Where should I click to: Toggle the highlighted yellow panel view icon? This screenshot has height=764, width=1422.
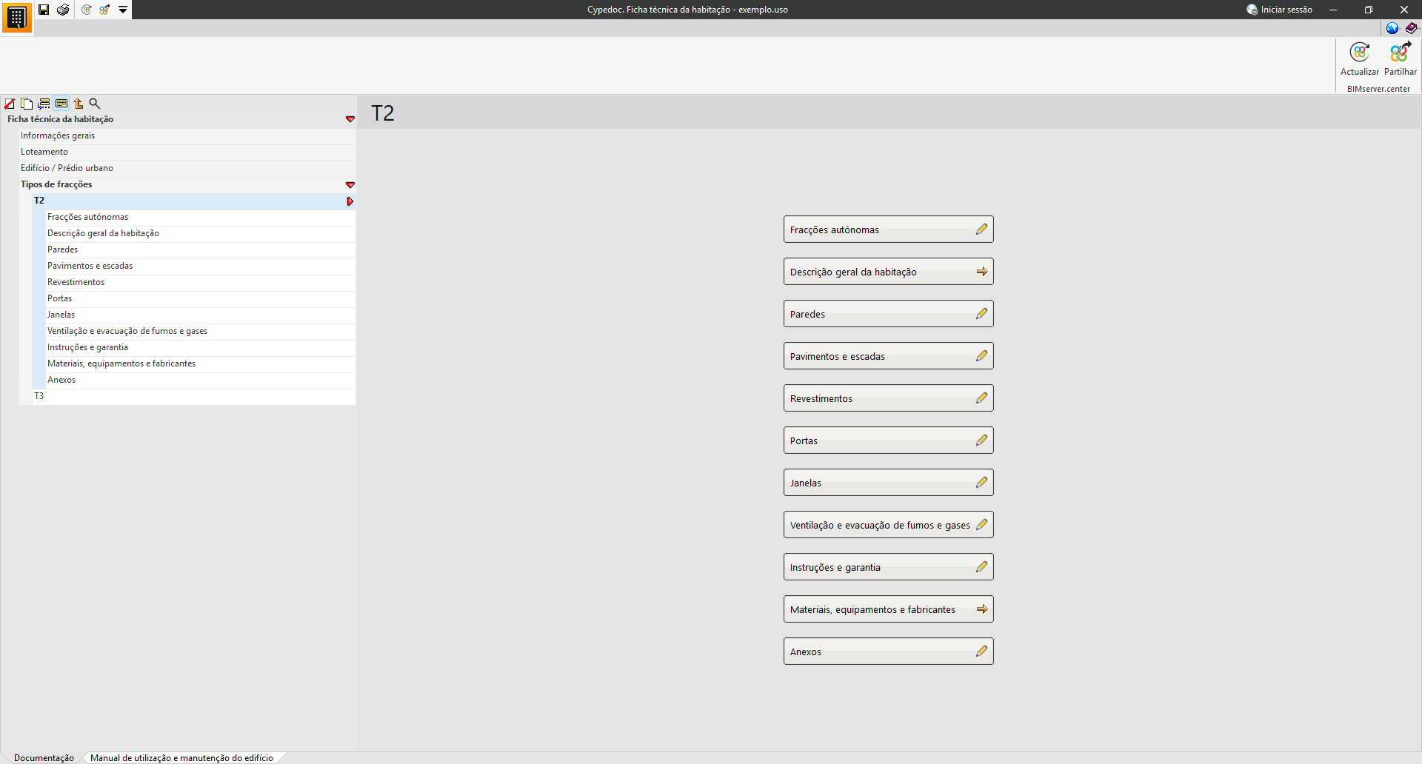(61, 104)
